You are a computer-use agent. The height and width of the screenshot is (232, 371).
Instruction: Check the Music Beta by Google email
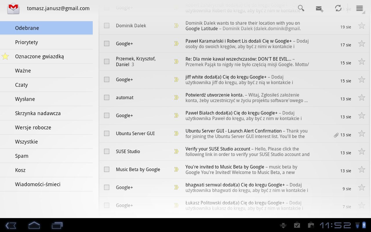[x=107, y=169]
